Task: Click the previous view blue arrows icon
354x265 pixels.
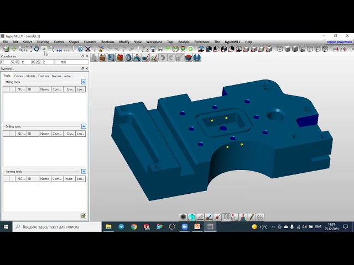Action: (x=59, y=49)
